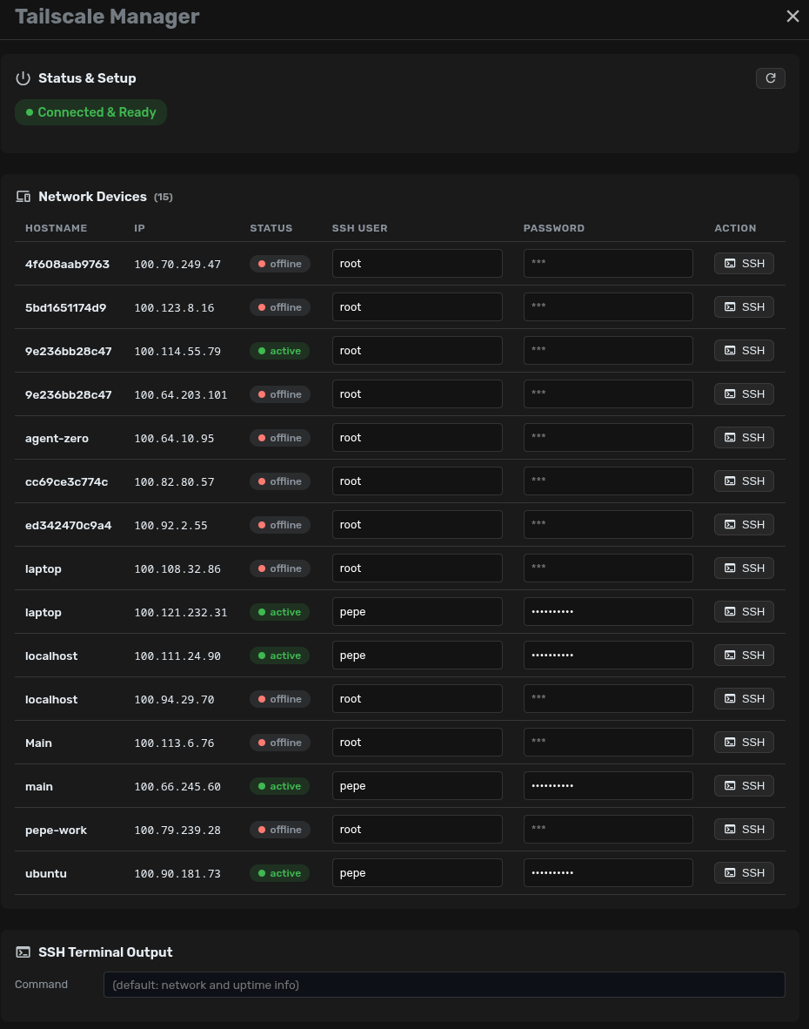Focus password field for ed342470c9a4
Viewport: 809px width, 1029px height.
608,524
